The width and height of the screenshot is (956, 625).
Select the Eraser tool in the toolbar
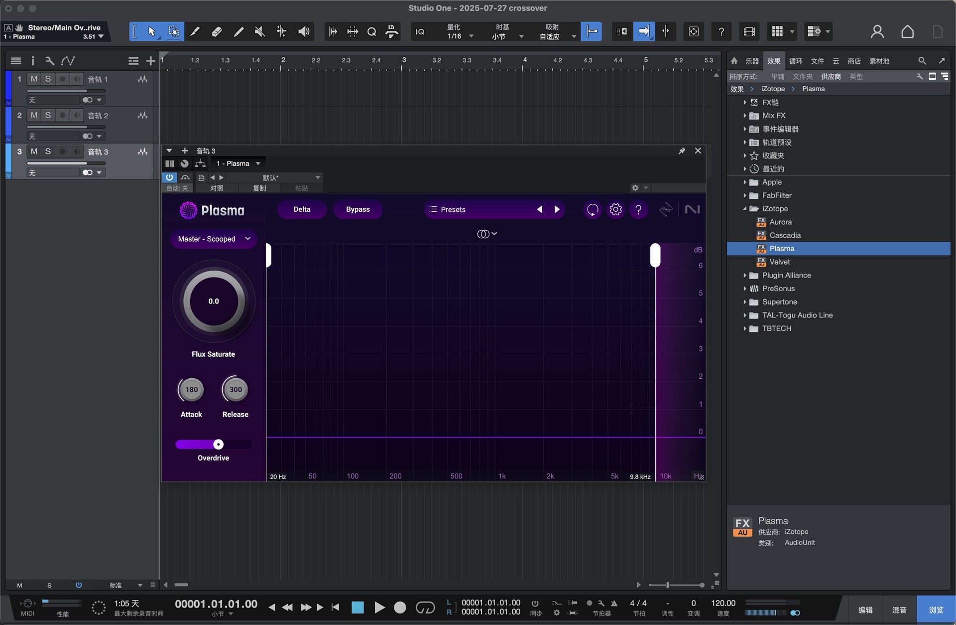pos(217,31)
